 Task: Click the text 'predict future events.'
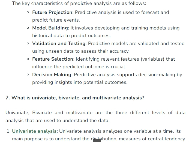pyautogui.click(x=56, y=20)
